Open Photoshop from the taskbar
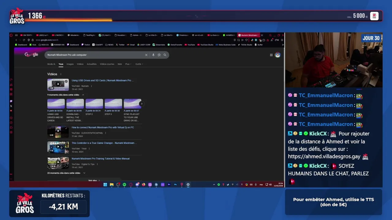 point(175,185)
